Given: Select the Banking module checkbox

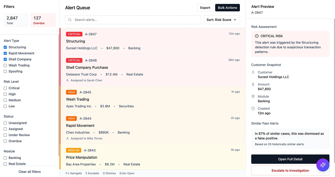Looking at the screenshot, I should (x=5, y=158).
